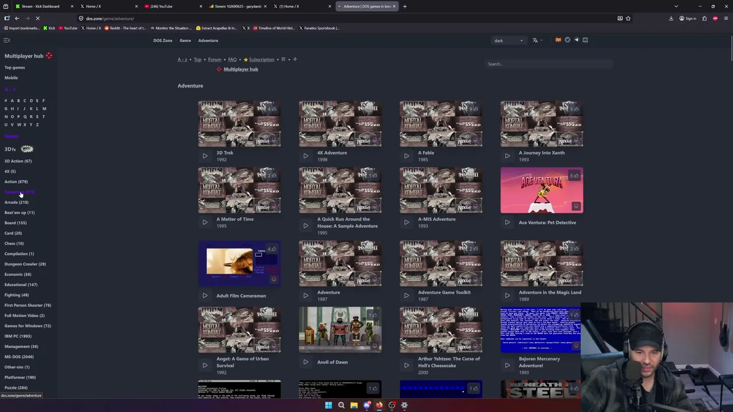Play Ace Ventura: Pet Detective
Viewport: 733px width, 412px height.
(507, 222)
